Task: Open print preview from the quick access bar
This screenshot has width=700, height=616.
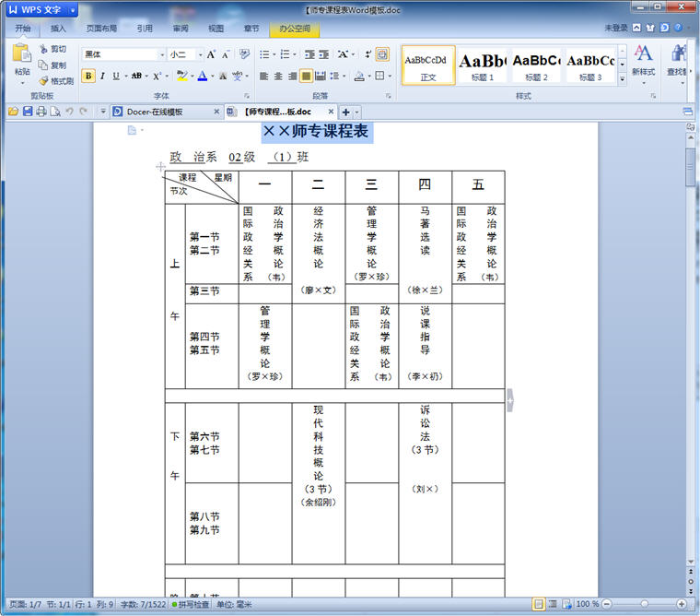Action: [55, 112]
